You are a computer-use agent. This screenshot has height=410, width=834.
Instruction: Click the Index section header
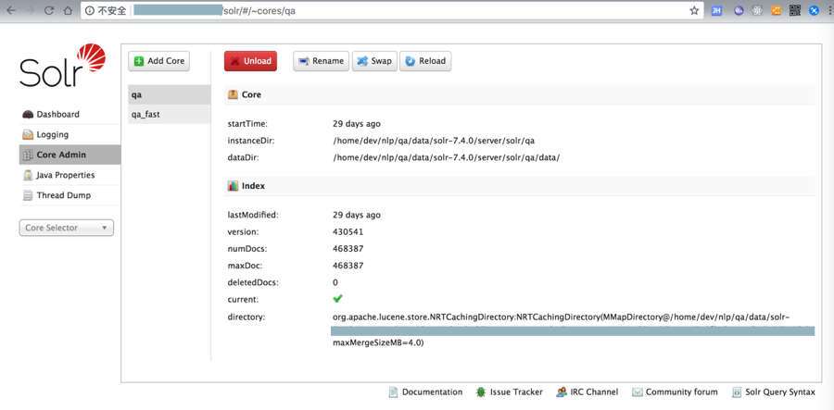(519, 186)
